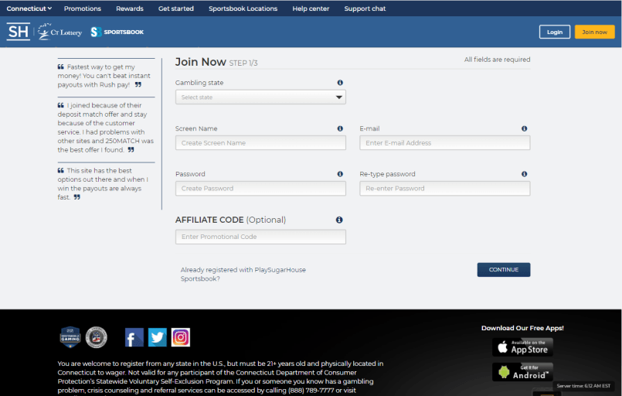The height and width of the screenshot is (396, 622).
Task: Click the yellow Join now button
Action: (594, 32)
